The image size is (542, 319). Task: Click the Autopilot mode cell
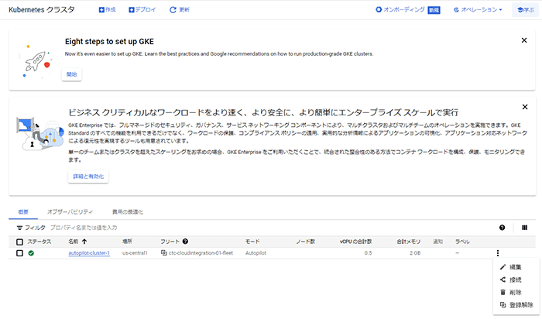(x=256, y=253)
